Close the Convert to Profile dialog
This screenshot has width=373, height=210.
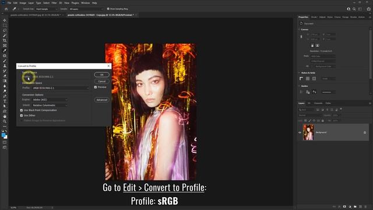click(x=108, y=66)
